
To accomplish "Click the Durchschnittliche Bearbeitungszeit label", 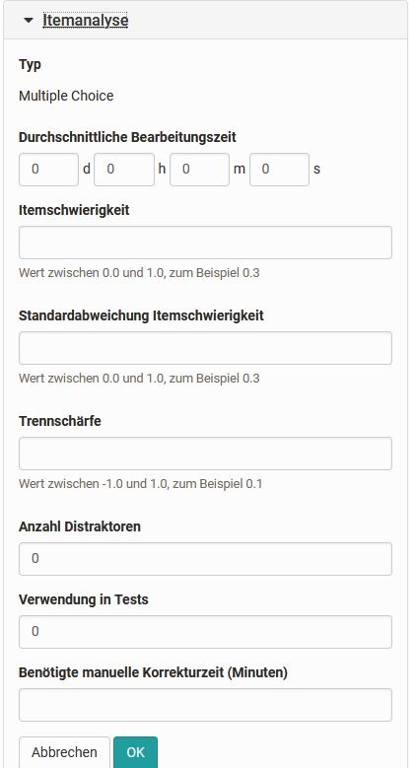I will pyautogui.click(x=127, y=137).
